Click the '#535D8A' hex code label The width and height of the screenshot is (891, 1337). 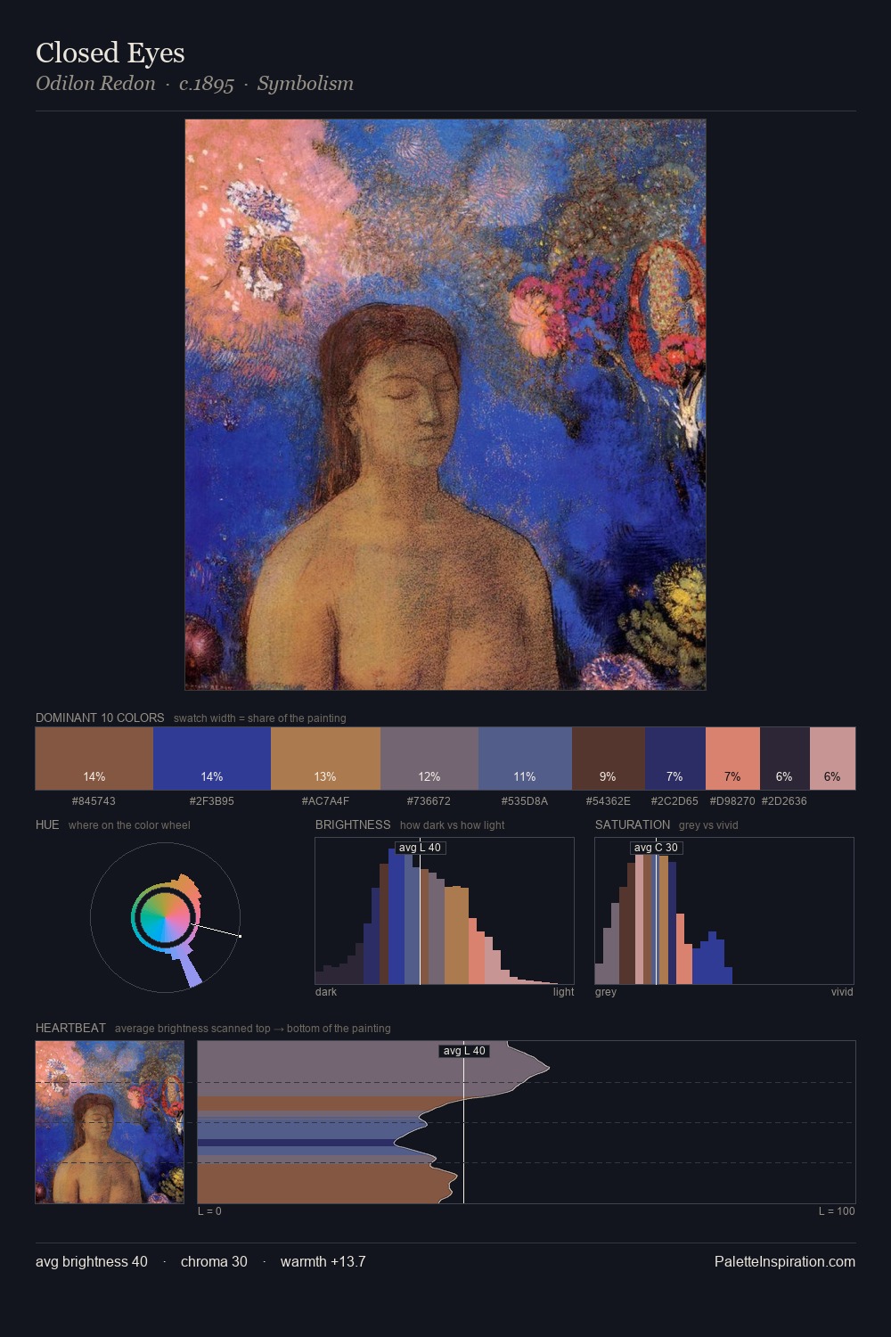pos(525,800)
